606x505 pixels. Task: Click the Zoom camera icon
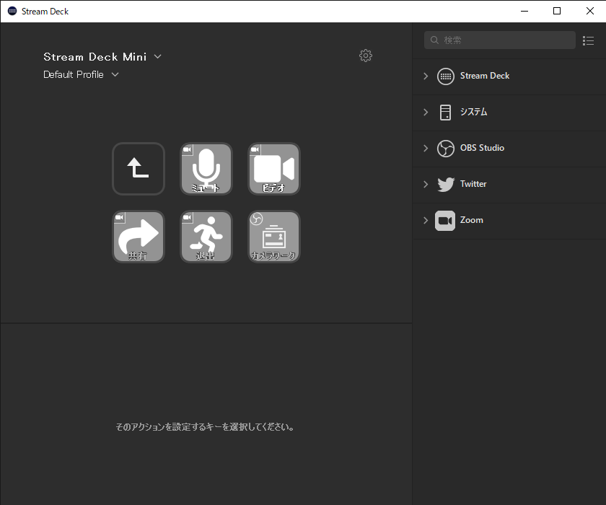click(445, 221)
